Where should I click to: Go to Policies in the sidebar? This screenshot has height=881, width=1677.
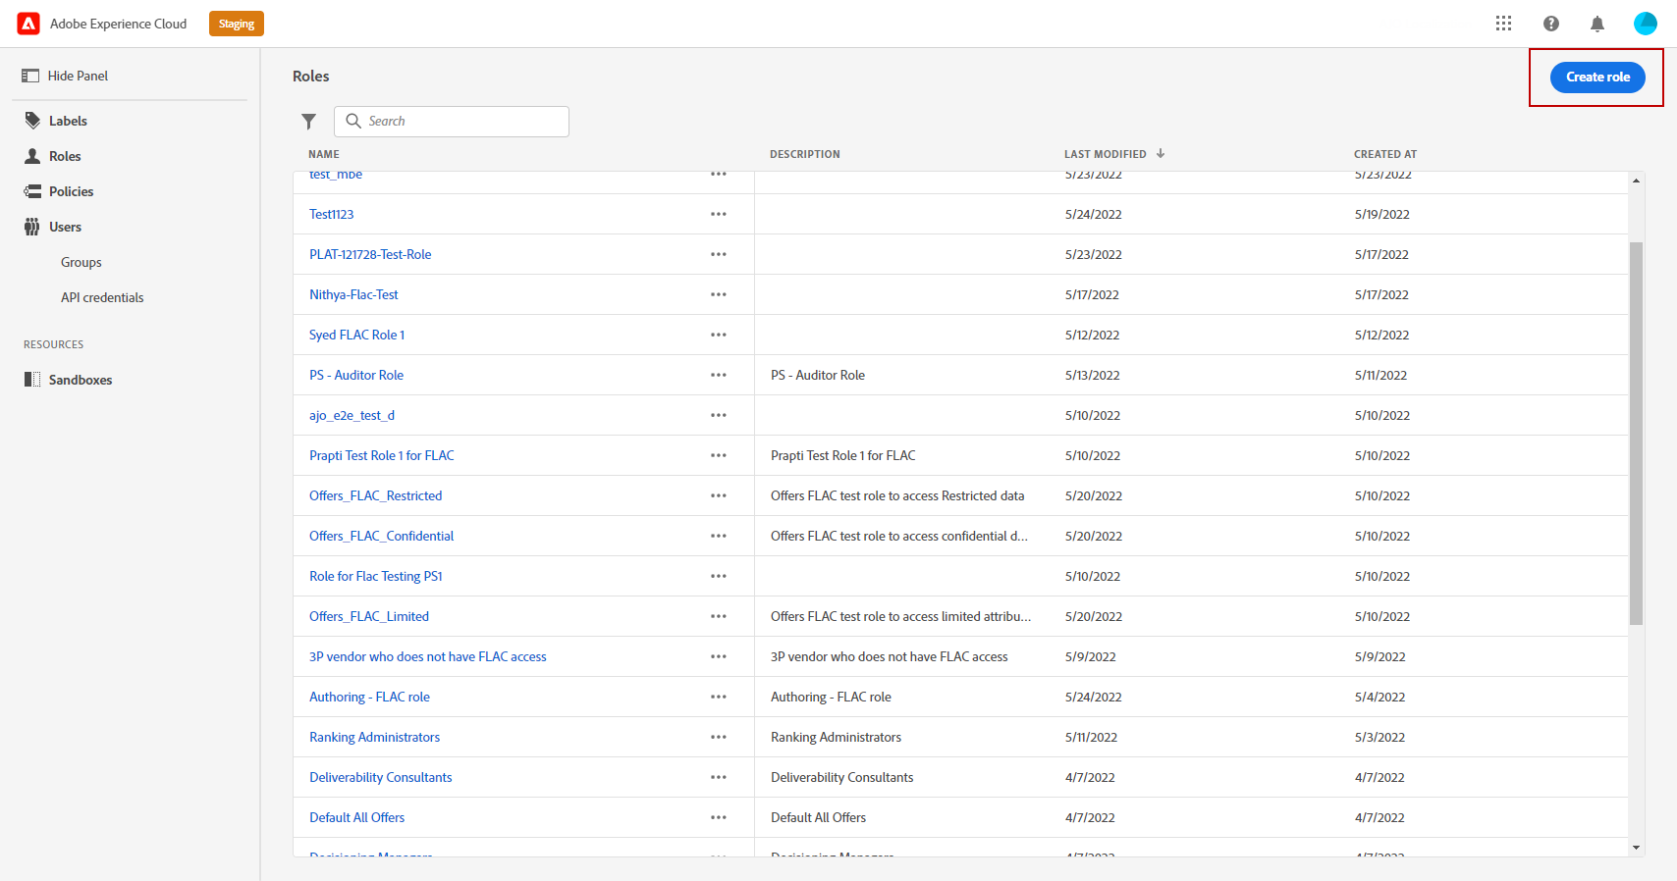click(71, 191)
